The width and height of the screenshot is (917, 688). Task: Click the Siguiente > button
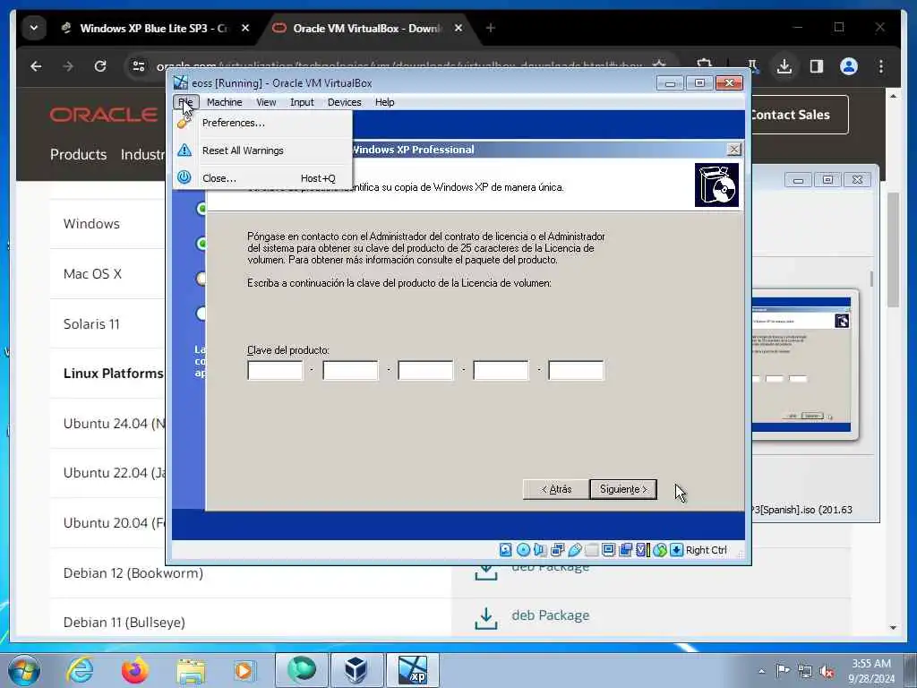tap(623, 489)
